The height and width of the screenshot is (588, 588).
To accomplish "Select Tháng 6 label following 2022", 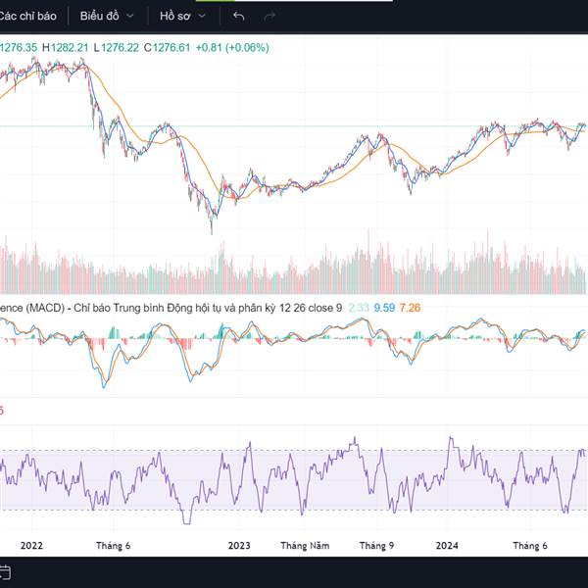I will (114, 546).
